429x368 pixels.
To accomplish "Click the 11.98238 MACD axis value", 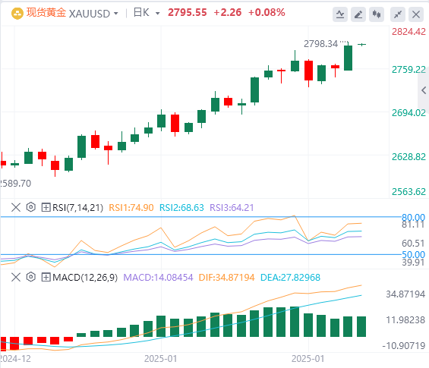I will point(405,320).
